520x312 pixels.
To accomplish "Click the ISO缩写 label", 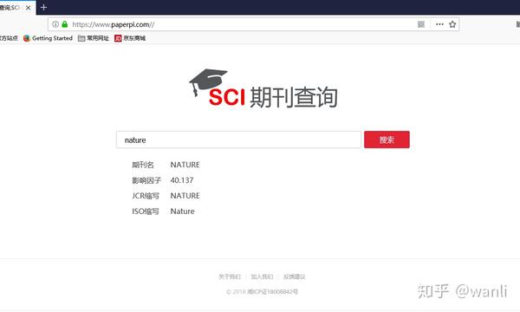I will pyautogui.click(x=146, y=211).
